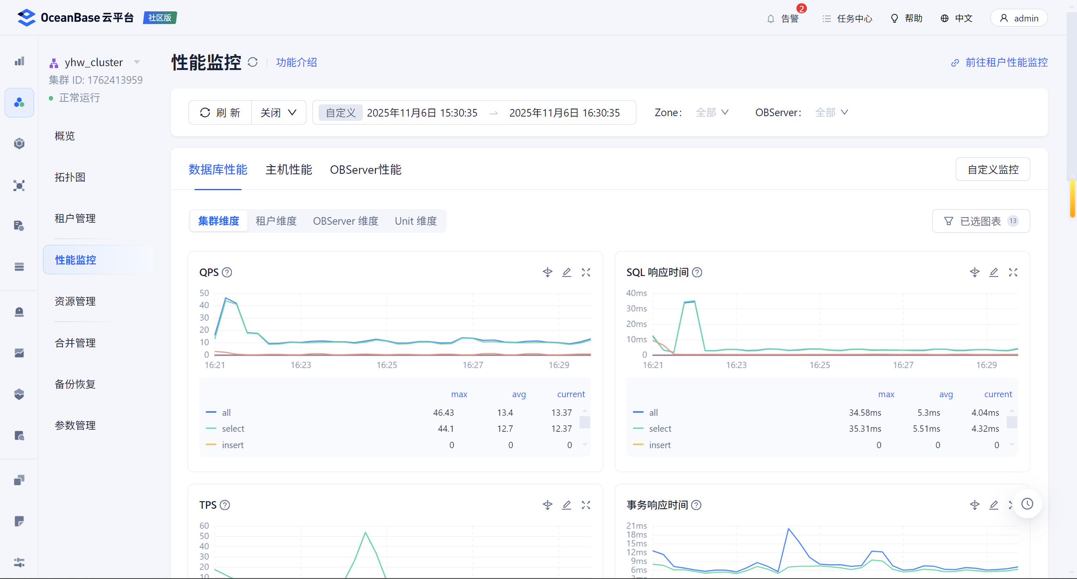Click the QPS chart edit pencil icon

click(566, 272)
